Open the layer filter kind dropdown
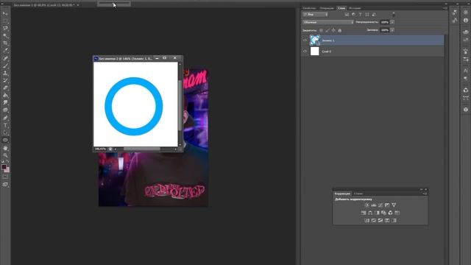This screenshot has height=265, width=471. point(315,15)
